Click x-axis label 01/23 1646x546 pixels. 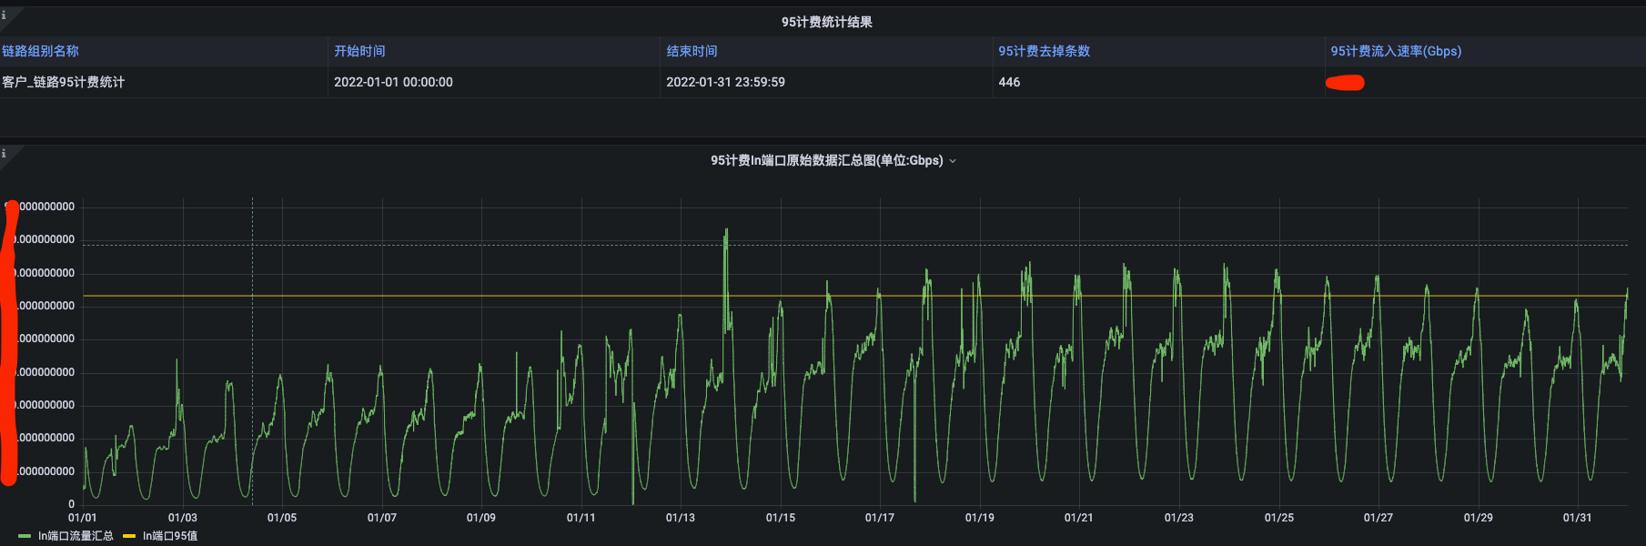(1179, 518)
